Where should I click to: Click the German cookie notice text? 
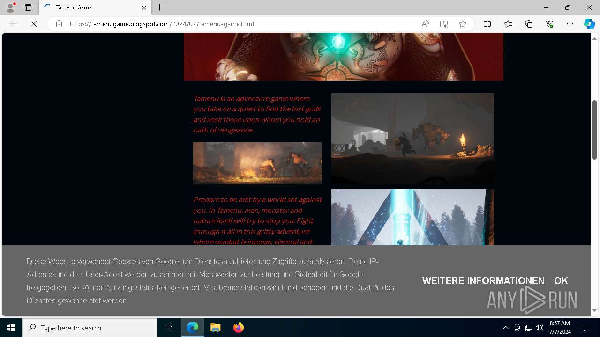tap(210, 281)
